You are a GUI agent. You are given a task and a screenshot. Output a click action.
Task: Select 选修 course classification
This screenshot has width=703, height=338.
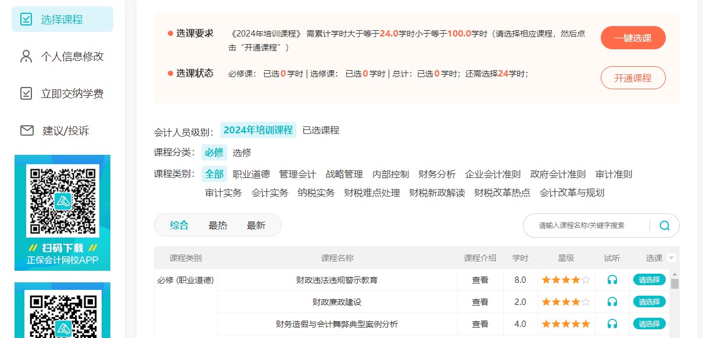242,152
